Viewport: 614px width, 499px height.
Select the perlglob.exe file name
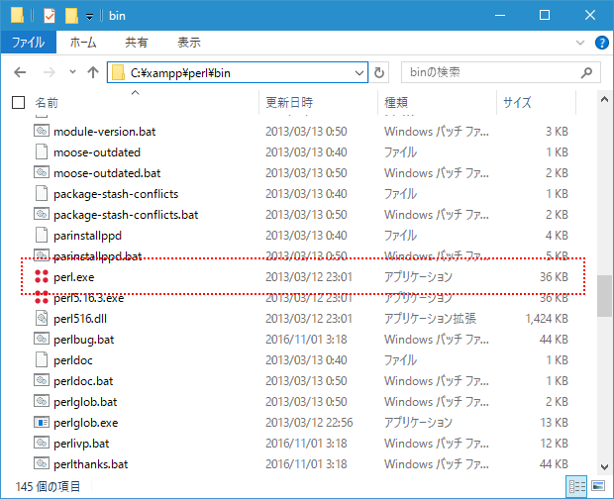tap(86, 423)
